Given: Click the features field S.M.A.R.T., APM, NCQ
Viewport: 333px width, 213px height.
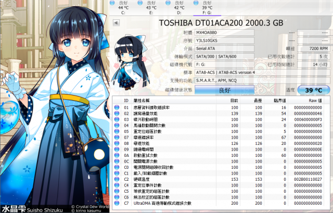Looking at the screenshot, I should tap(262, 81).
